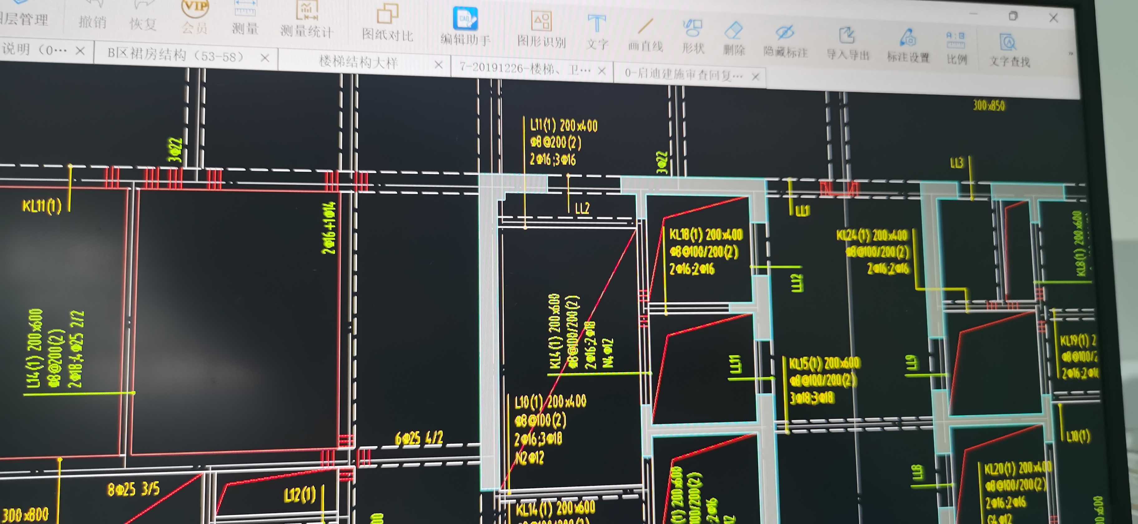
Task: Select the 删除 eraser tool
Action: click(x=734, y=39)
